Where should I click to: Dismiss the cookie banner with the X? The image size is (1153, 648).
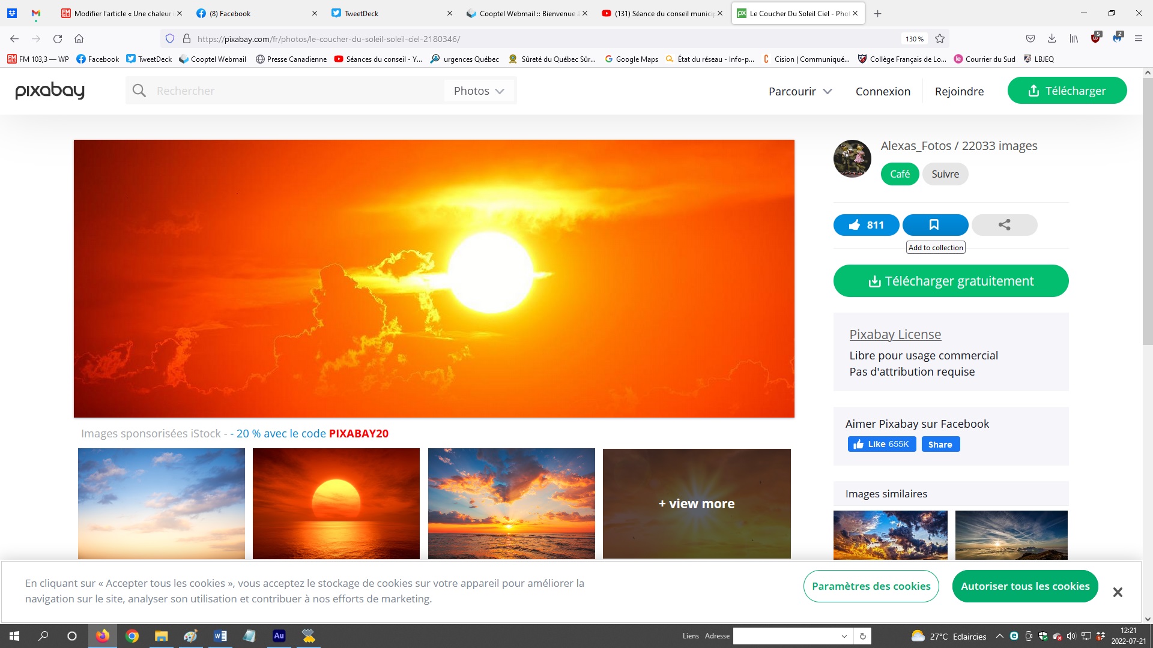click(1117, 592)
